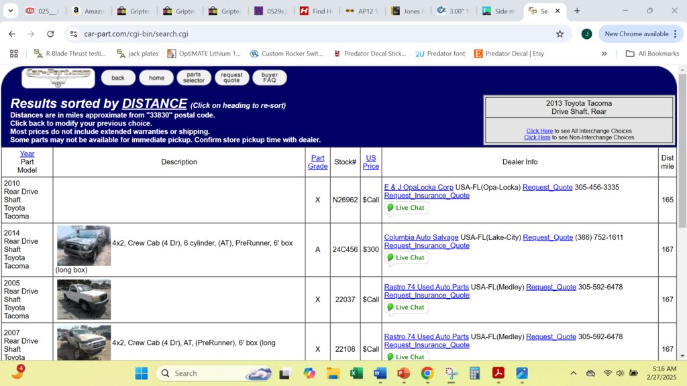Screen dimensions: 687x386
Task: Open E & J OpaLocka Corp dealer link
Action: (419, 188)
